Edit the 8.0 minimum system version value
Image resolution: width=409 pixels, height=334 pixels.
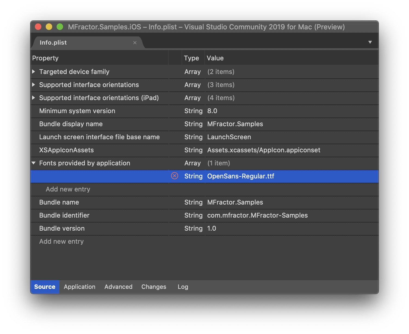(212, 111)
